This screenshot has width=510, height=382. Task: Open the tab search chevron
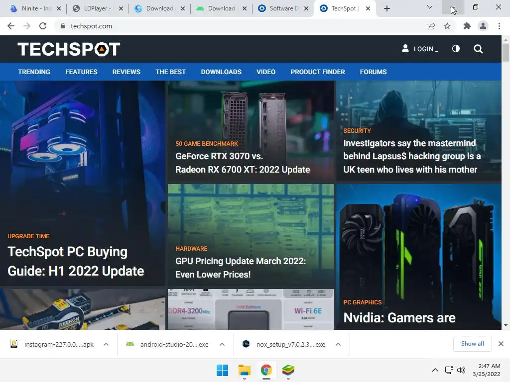[430, 7]
